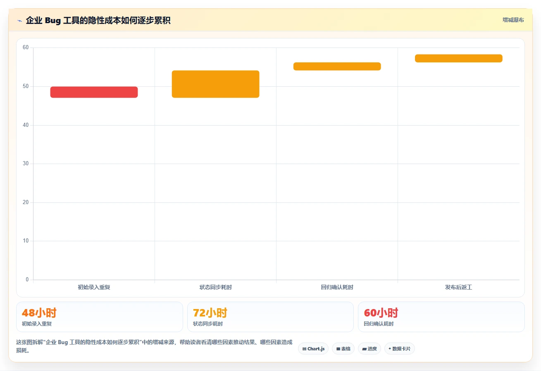541x371 pixels.
Task: Select the large orange 状态同步耗时 bar
Action: pyautogui.click(x=215, y=84)
